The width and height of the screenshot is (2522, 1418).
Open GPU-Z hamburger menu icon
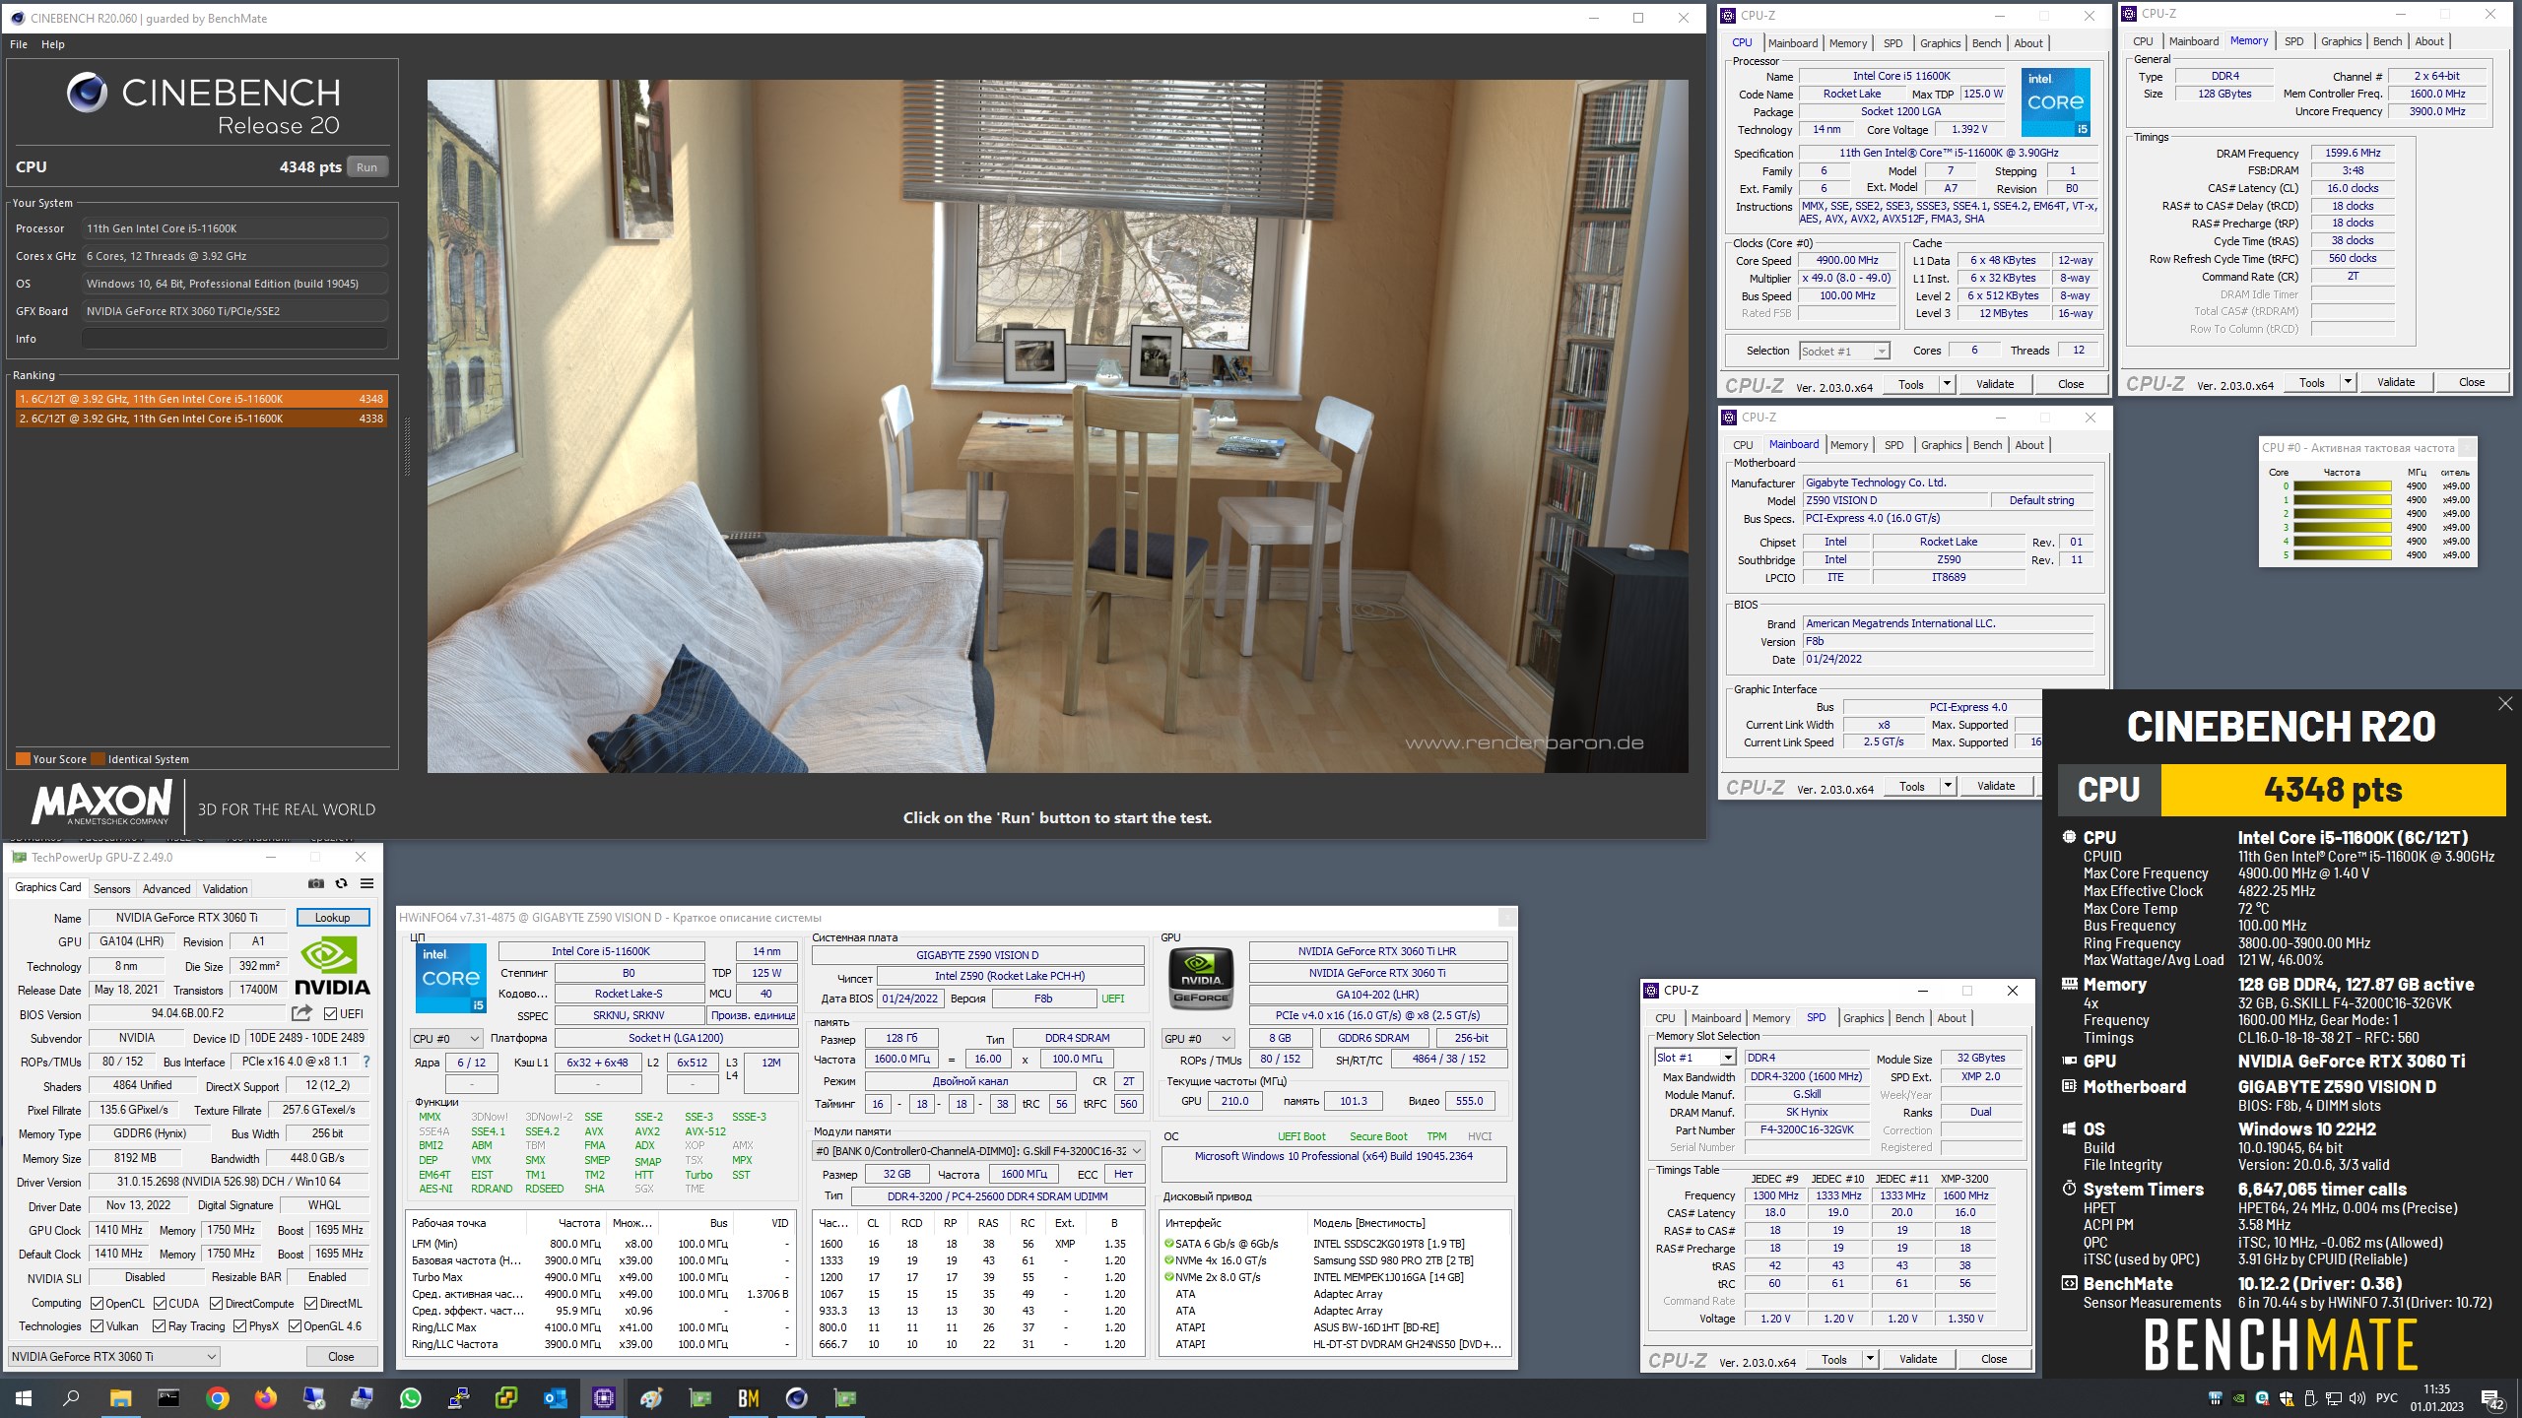click(366, 883)
